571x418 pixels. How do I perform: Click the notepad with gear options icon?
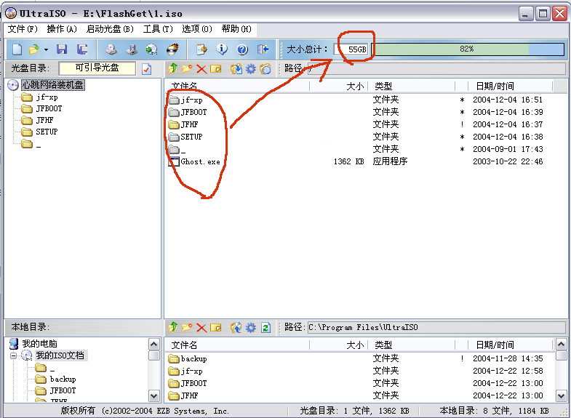pyautogui.click(x=201, y=49)
